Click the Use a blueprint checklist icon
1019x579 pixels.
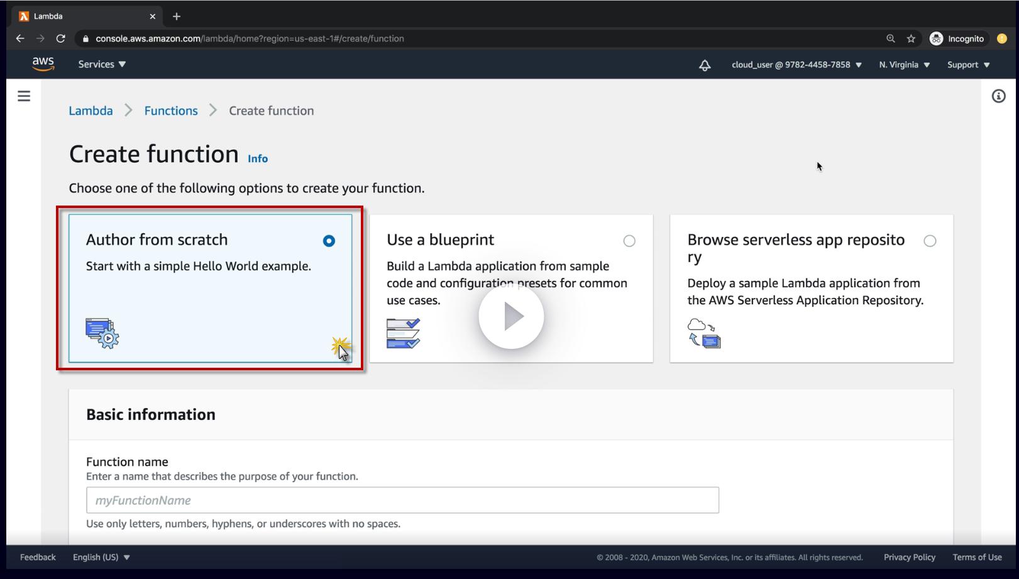403,333
